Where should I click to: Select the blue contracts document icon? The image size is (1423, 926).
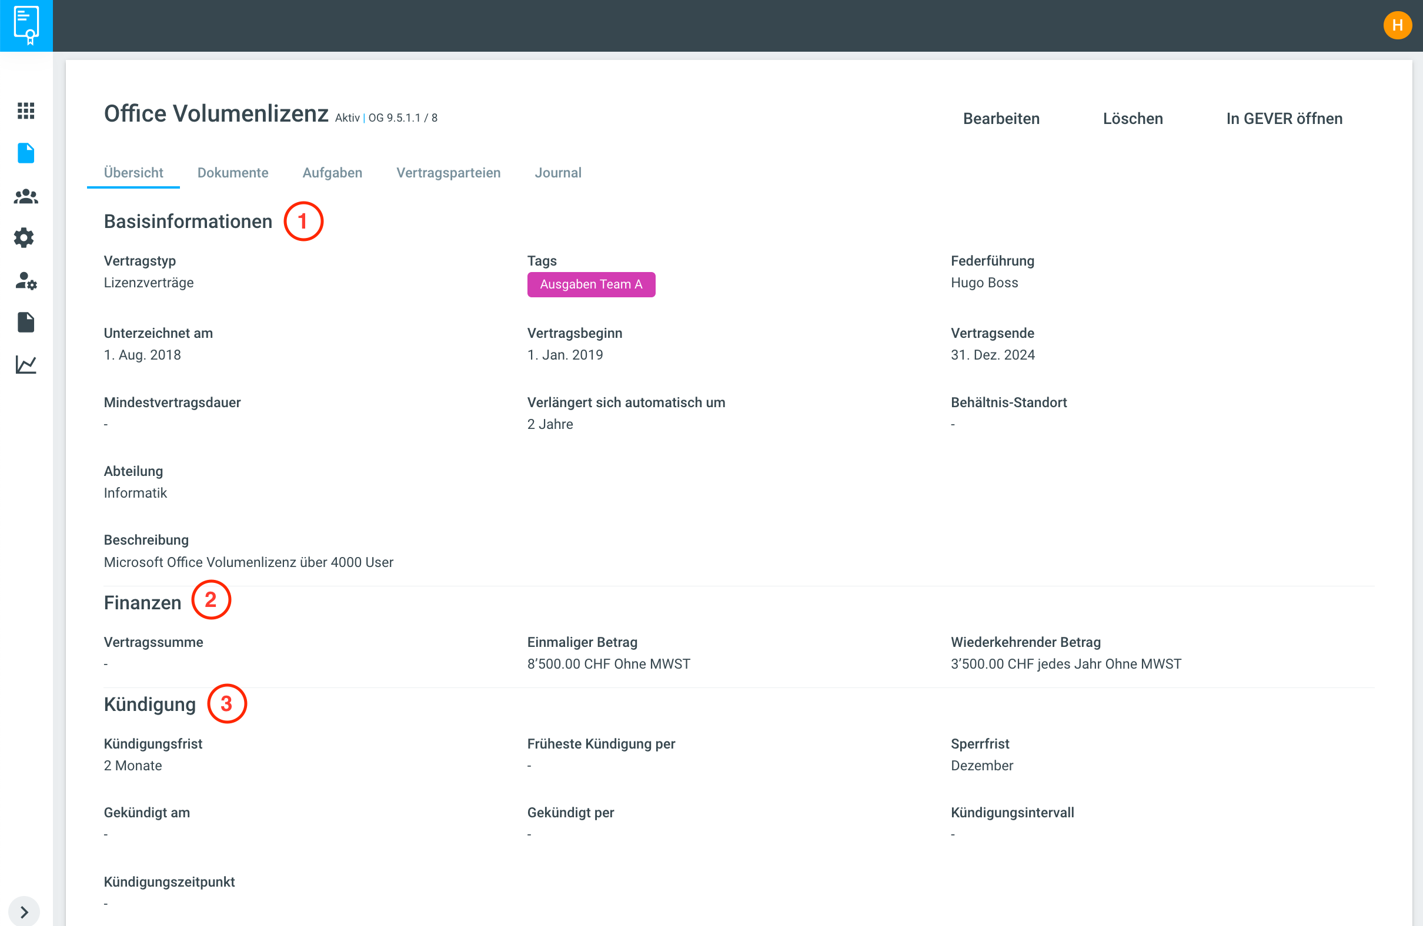[26, 153]
